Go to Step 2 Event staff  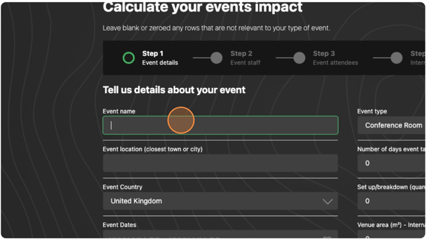(x=245, y=58)
